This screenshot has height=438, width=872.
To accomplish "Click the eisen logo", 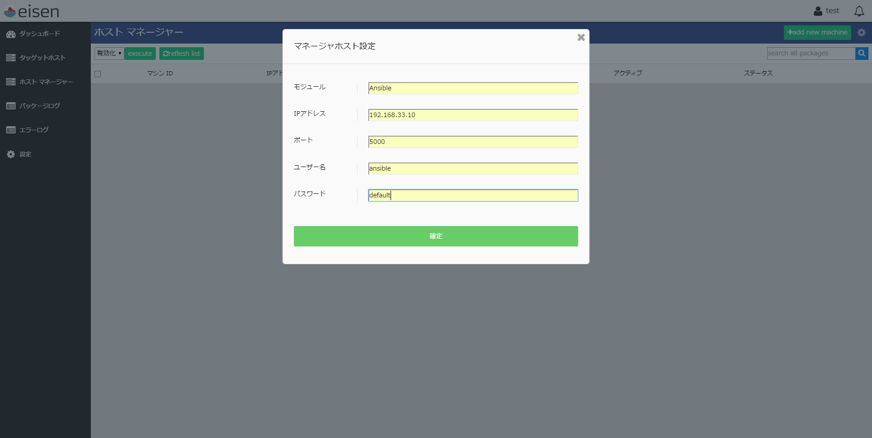I will tap(31, 11).
